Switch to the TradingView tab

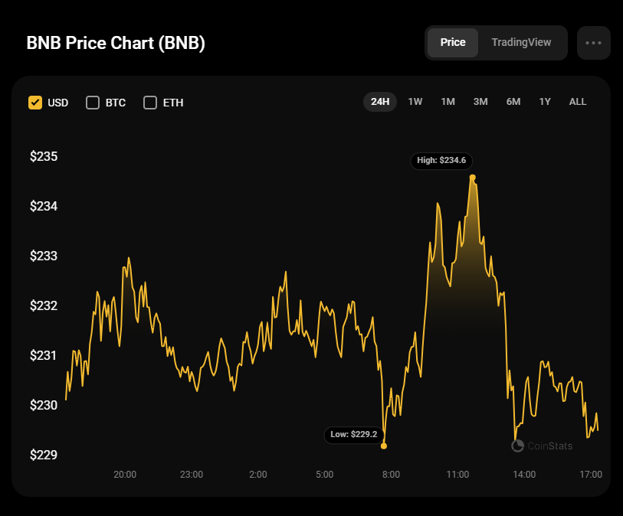[x=521, y=43]
